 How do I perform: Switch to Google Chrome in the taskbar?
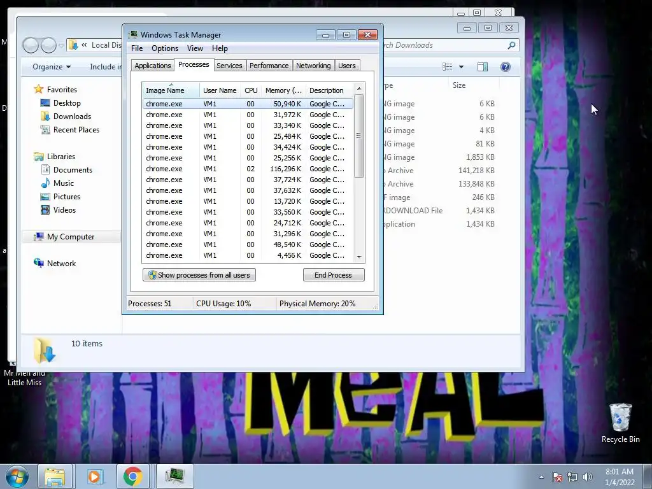(132, 476)
